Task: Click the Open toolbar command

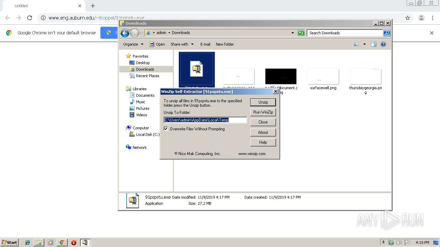Action: [x=157, y=44]
